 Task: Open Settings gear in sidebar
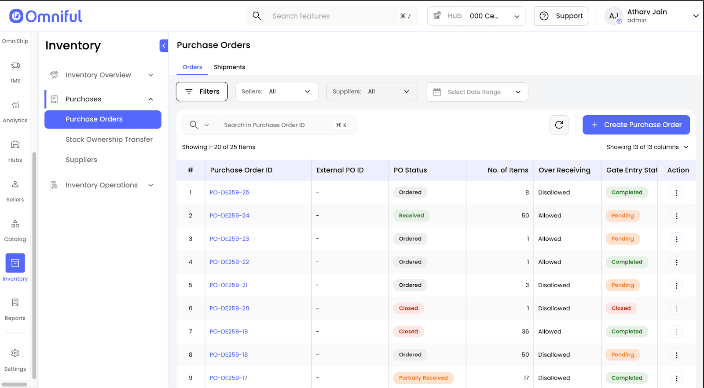(x=15, y=354)
